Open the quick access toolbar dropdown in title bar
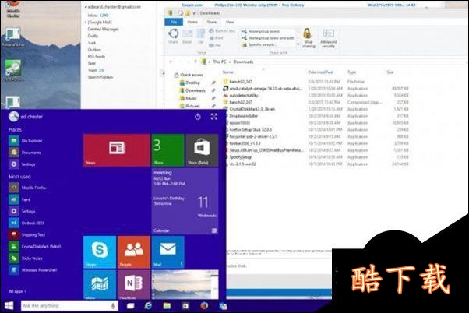The height and width of the screenshot is (313, 469). [x=194, y=13]
